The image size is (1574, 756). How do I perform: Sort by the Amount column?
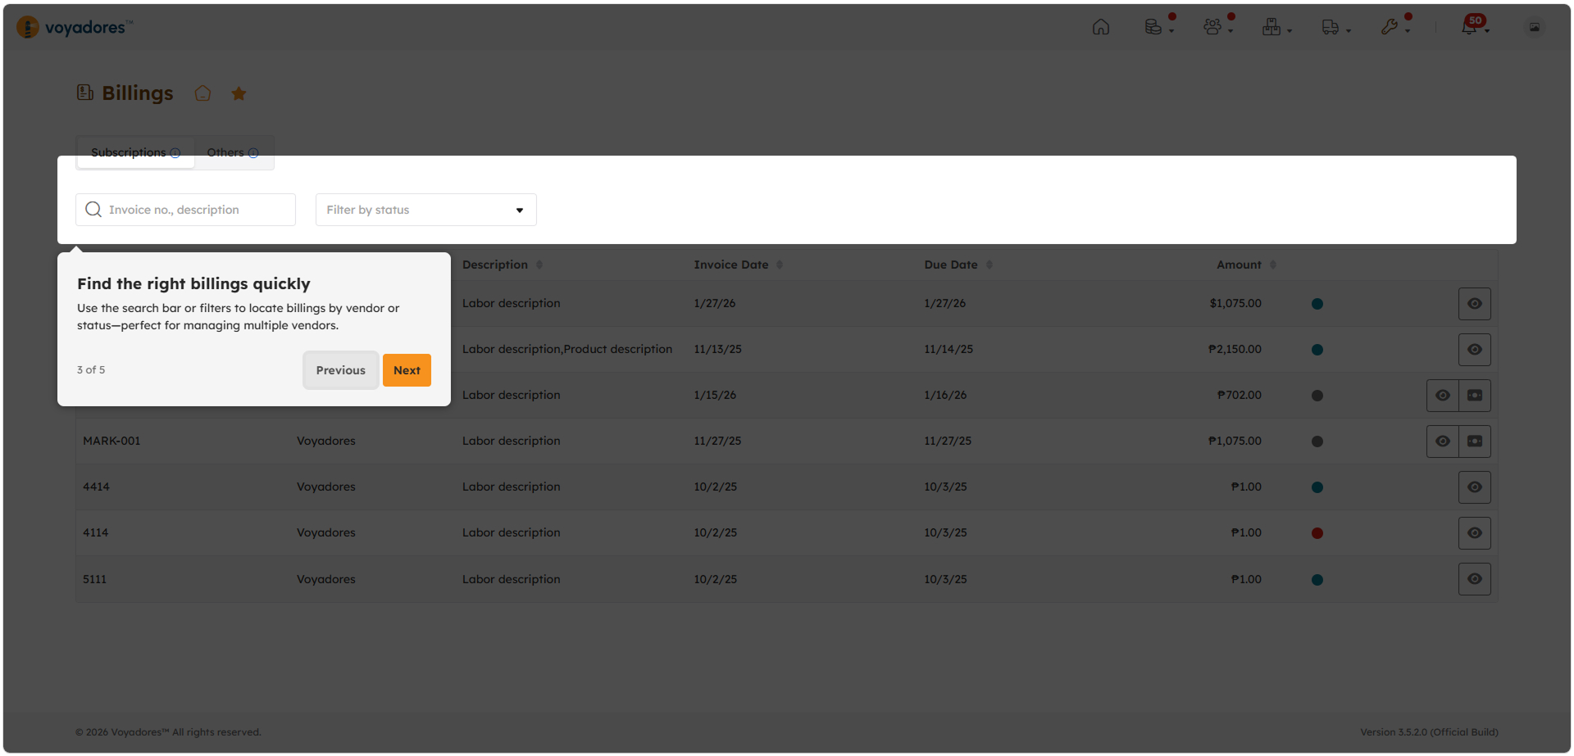(1246, 265)
